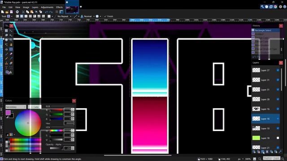
Task: Click the Finish button
Action: [109, 16]
